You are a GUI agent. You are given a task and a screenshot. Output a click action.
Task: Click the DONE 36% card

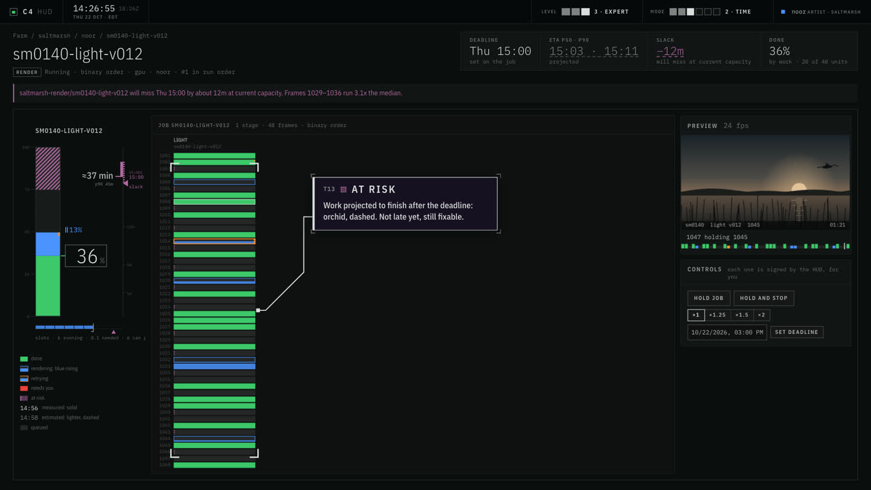point(808,51)
